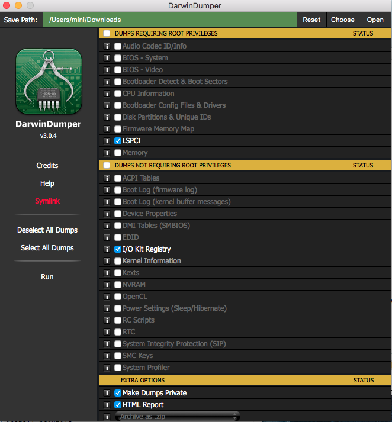Image resolution: width=392 pixels, height=422 pixels.
Task: Reset the save path
Action: coord(311,20)
